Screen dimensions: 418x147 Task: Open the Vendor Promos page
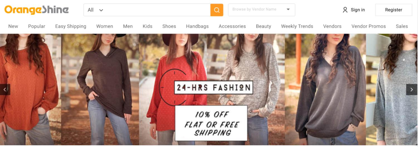coord(368,26)
